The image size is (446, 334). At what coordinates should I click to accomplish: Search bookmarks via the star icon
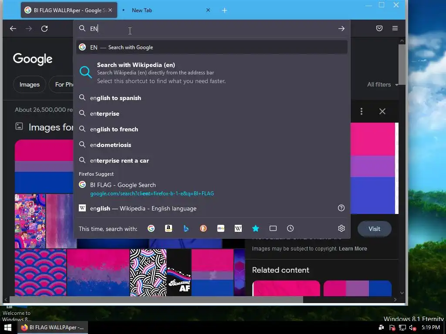tap(255, 228)
